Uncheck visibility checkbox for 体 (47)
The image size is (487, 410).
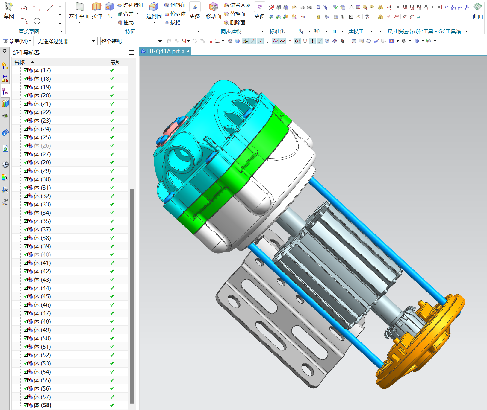26,313
